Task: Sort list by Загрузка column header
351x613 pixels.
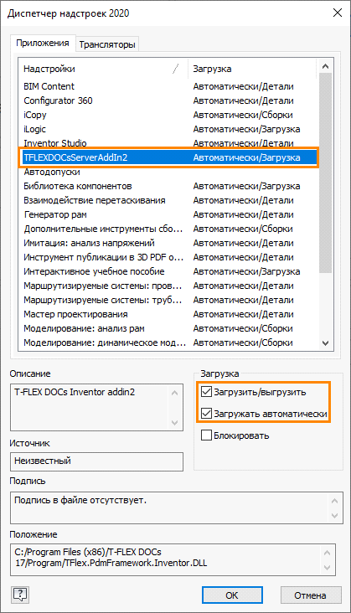Action: 251,69
